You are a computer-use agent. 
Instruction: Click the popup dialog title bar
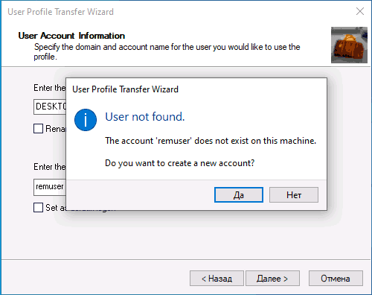pyautogui.click(x=196, y=89)
